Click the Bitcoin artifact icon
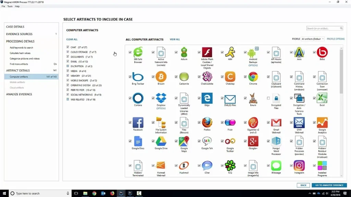This screenshot has width=351, height=197. pyautogui.click(x=161, y=77)
